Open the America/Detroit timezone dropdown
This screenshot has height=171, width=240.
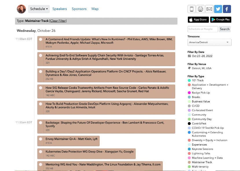(209, 42)
